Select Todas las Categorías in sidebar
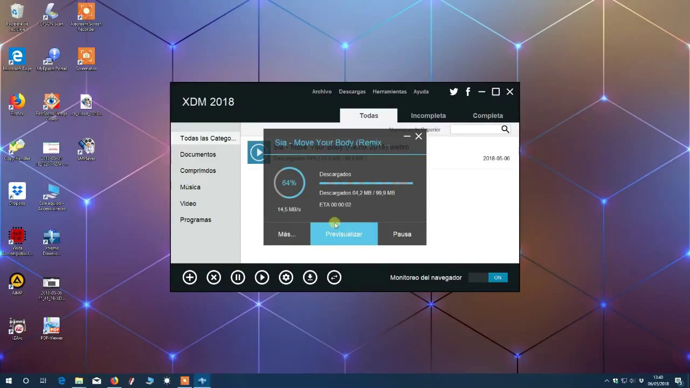The height and width of the screenshot is (388, 690). 208,138
